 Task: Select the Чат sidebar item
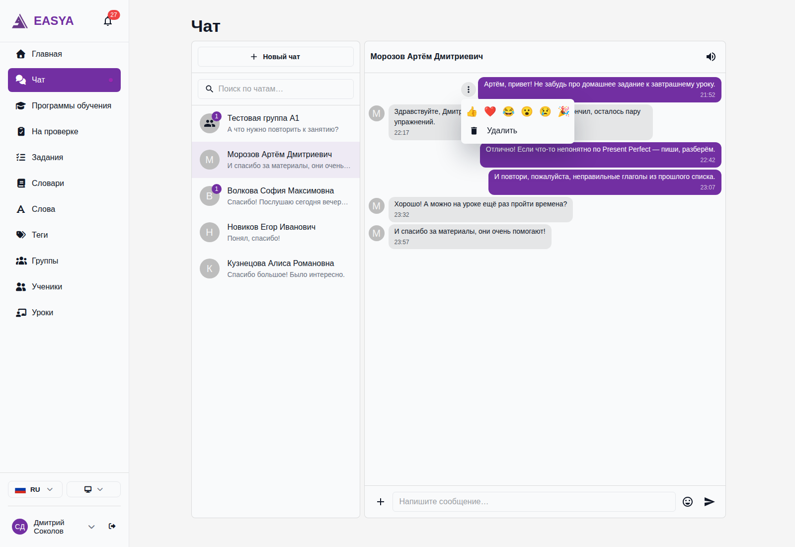[x=64, y=80]
